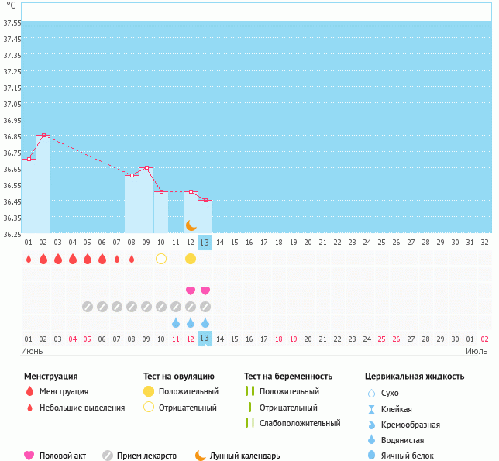Click the cervical fluid drop on day 11
The height and width of the screenshot is (461, 499).
(176, 322)
